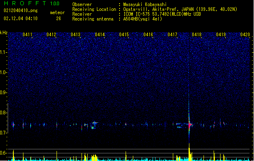This screenshot has width=254, height=161.
Task: Click the meteor count value 26
Action: 59,19
